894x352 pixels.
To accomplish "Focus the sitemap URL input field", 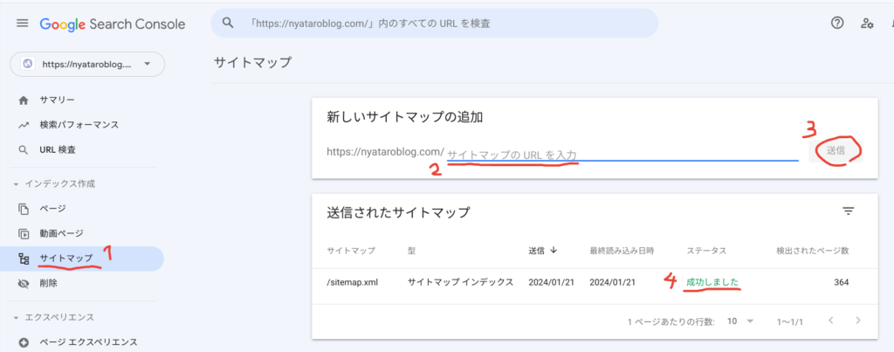I will point(622,153).
